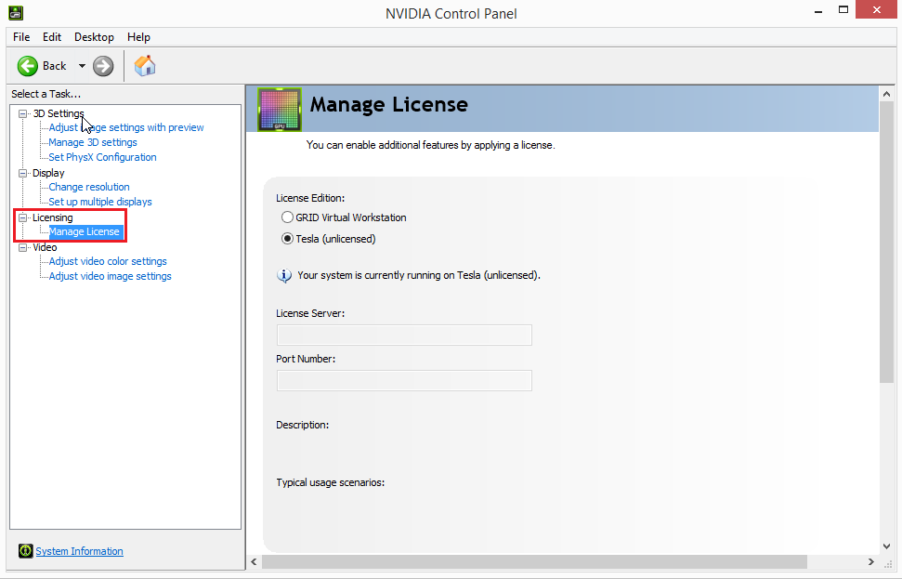Open the File menu

click(x=20, y=37)
